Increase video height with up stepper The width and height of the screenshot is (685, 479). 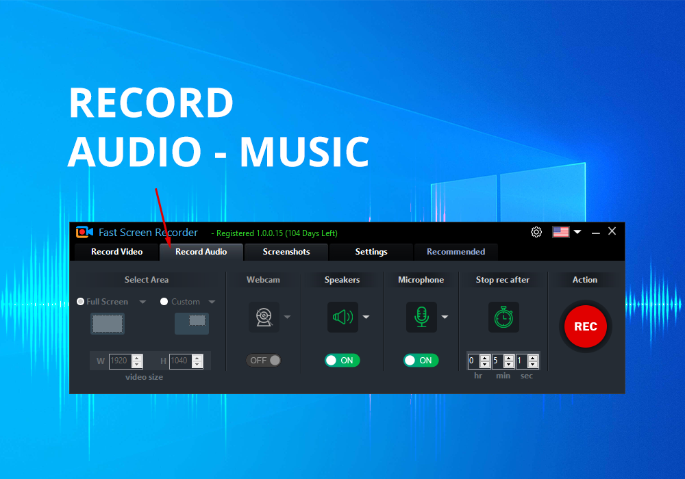tap(197, 357)
